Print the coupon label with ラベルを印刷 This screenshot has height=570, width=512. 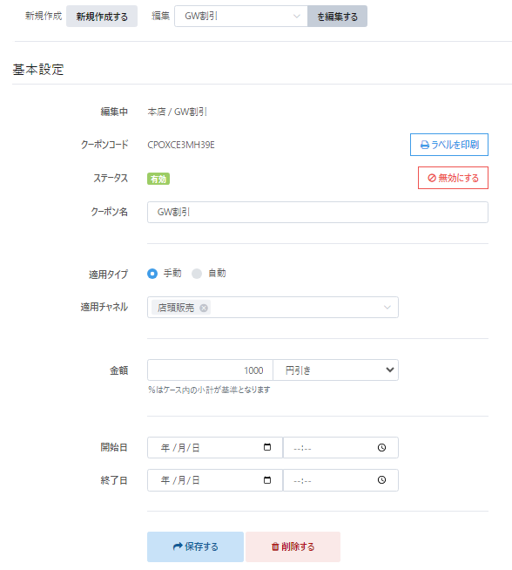[449, 145]
